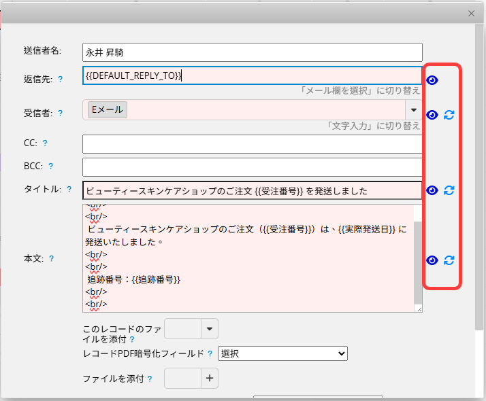
Task: Click the 「文字入力」に切り替え link
Action: [x=373, y=126]
